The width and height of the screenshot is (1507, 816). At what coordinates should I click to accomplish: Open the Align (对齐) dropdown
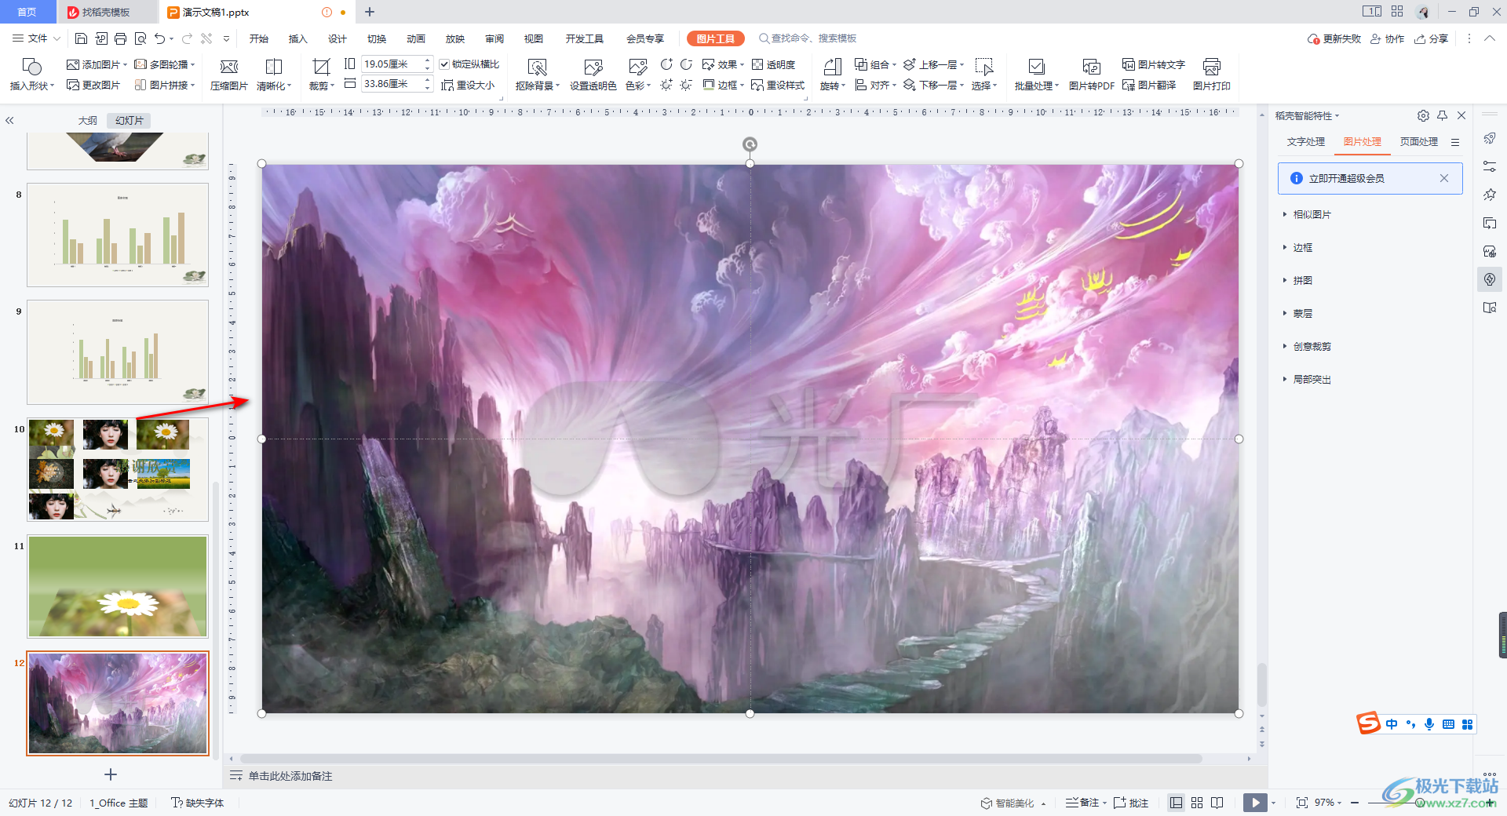[876, 85]
